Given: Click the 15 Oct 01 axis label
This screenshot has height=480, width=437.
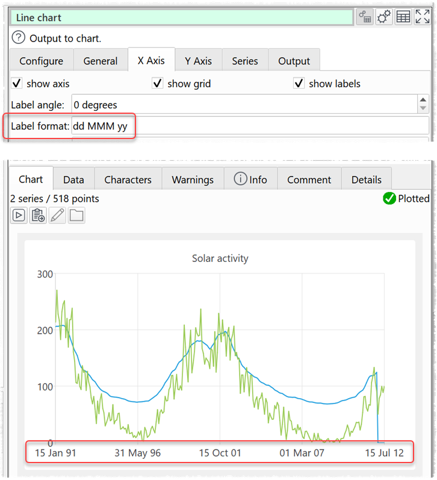Looking at the screenshot, I should (220, 453).
